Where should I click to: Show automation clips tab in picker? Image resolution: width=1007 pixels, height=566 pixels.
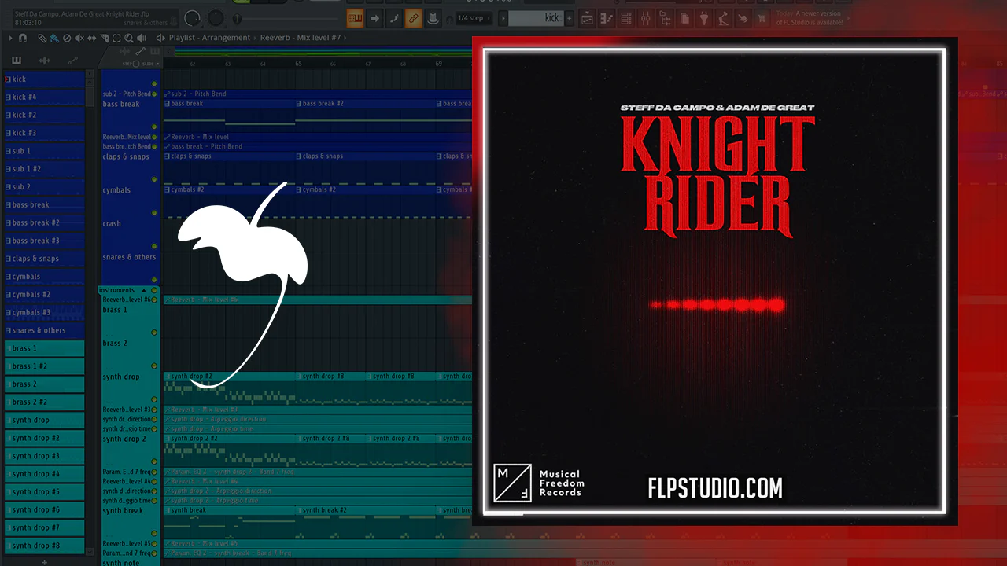click(x=72, y=61)
